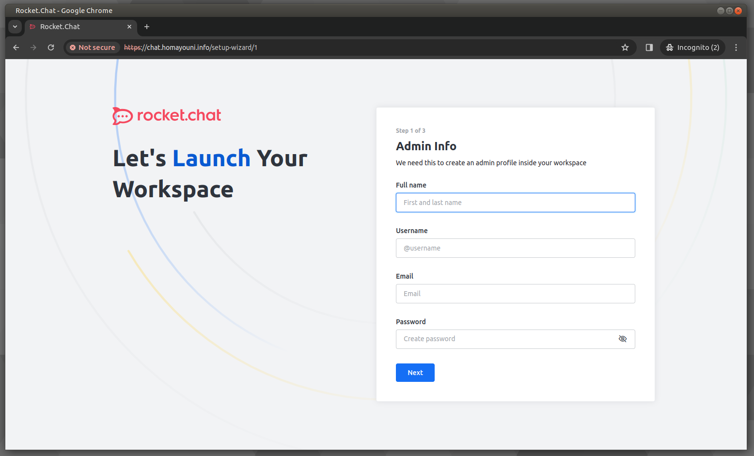Screen dimensions: 754x456
Task: Click the Username input field
Action: pos(515,248)
